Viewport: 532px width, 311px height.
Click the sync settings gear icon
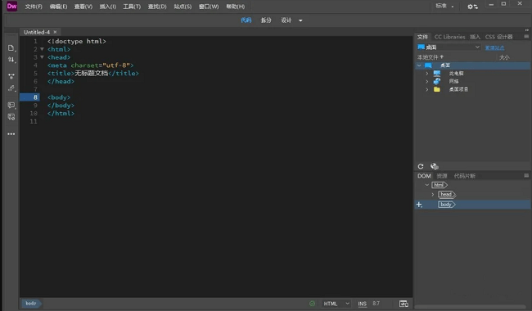pyautogui.click(x=472, y=7)
